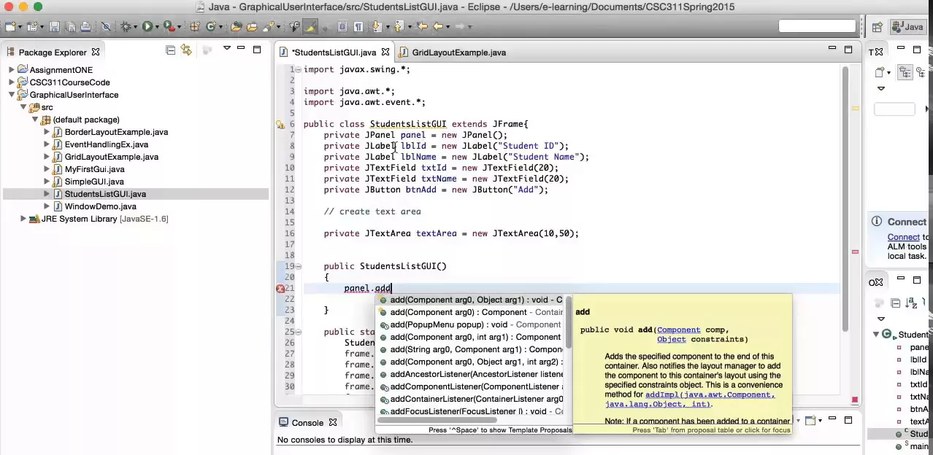Collapse the default package node
This screenshot has width=933, height=455.
[x=35, y=120]
